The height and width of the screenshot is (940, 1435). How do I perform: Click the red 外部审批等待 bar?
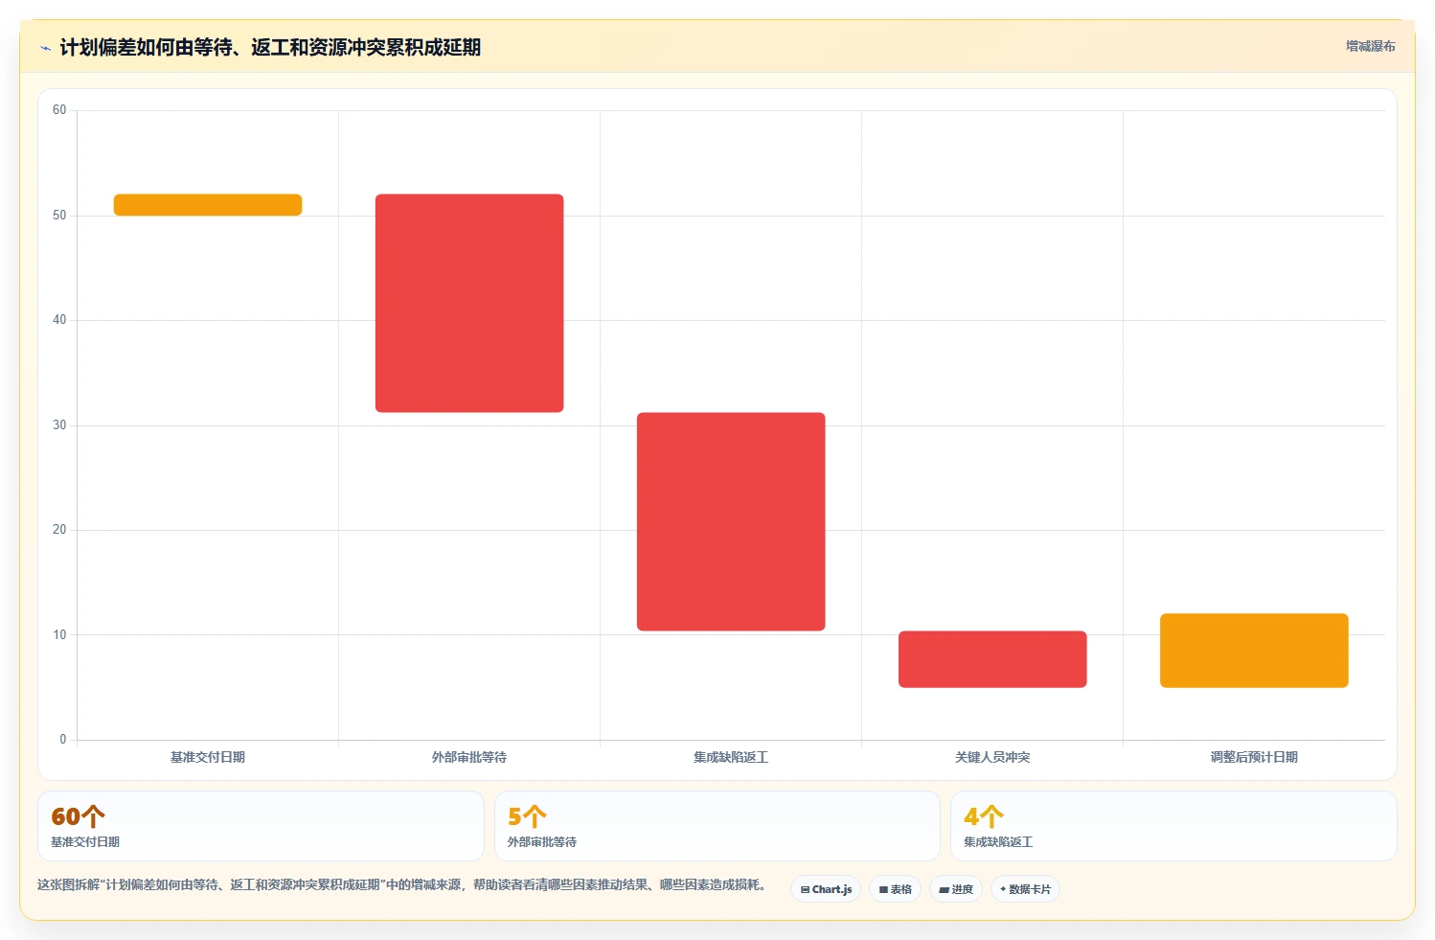pos(469,303)
